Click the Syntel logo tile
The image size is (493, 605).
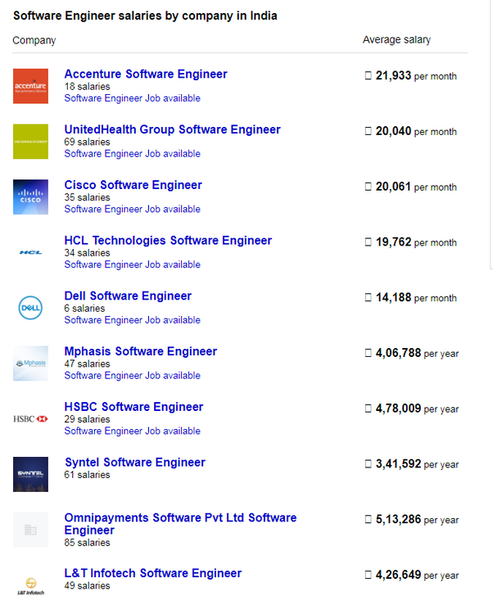click(30, 474)
